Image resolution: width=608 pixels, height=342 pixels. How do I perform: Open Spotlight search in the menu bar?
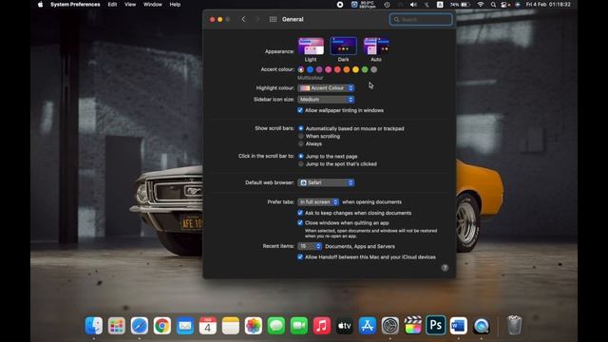pyautogui.click(x=493, y=5)
